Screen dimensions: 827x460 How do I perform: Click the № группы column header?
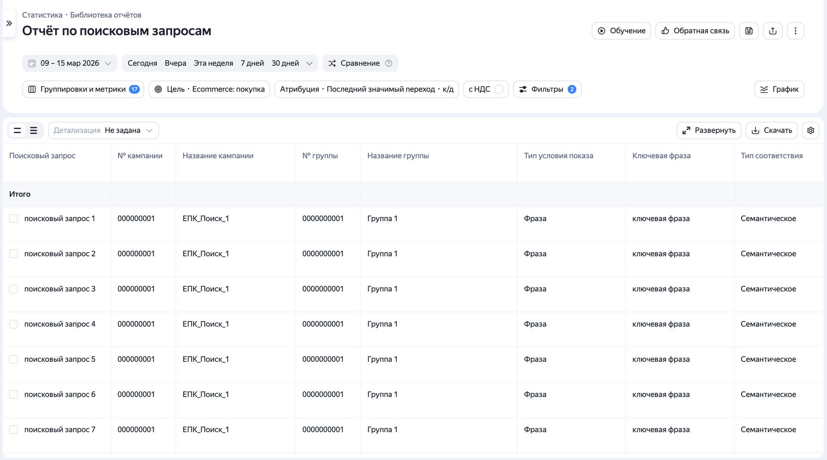click(320, 156)
